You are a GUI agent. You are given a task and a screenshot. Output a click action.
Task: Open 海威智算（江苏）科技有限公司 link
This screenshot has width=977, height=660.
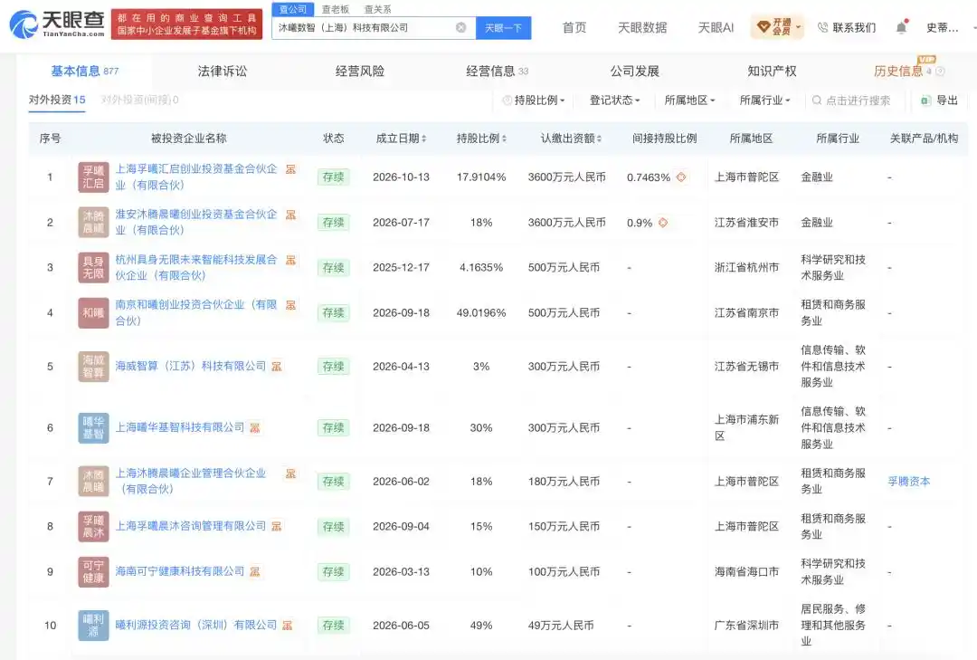(191, 366)
